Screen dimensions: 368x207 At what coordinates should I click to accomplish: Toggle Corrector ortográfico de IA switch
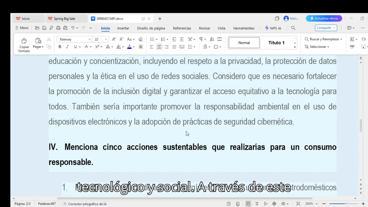pos(64,204)
